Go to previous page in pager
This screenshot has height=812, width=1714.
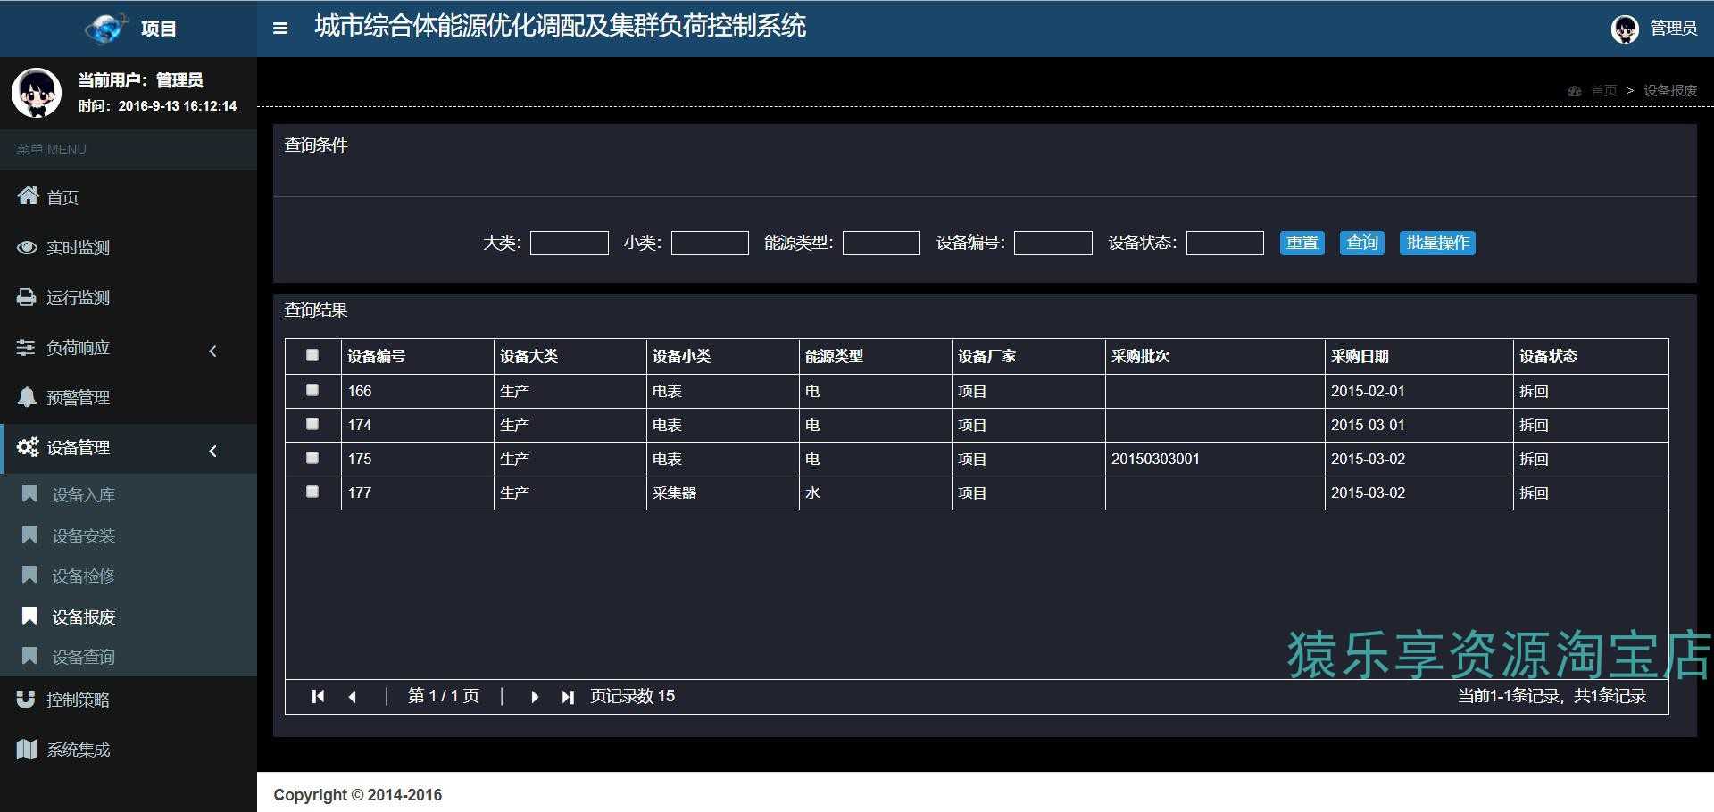pyautogui.click(x=353, y=697)
